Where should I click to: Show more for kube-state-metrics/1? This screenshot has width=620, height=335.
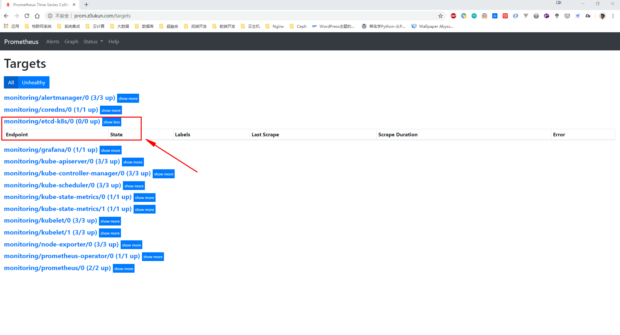[x=145, y=209]
